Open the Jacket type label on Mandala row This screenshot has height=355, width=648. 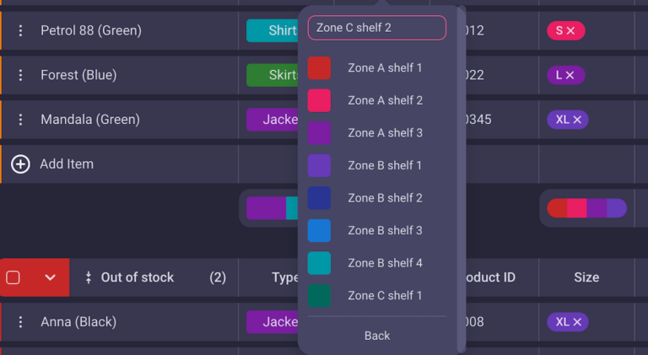tap(273, 120)
